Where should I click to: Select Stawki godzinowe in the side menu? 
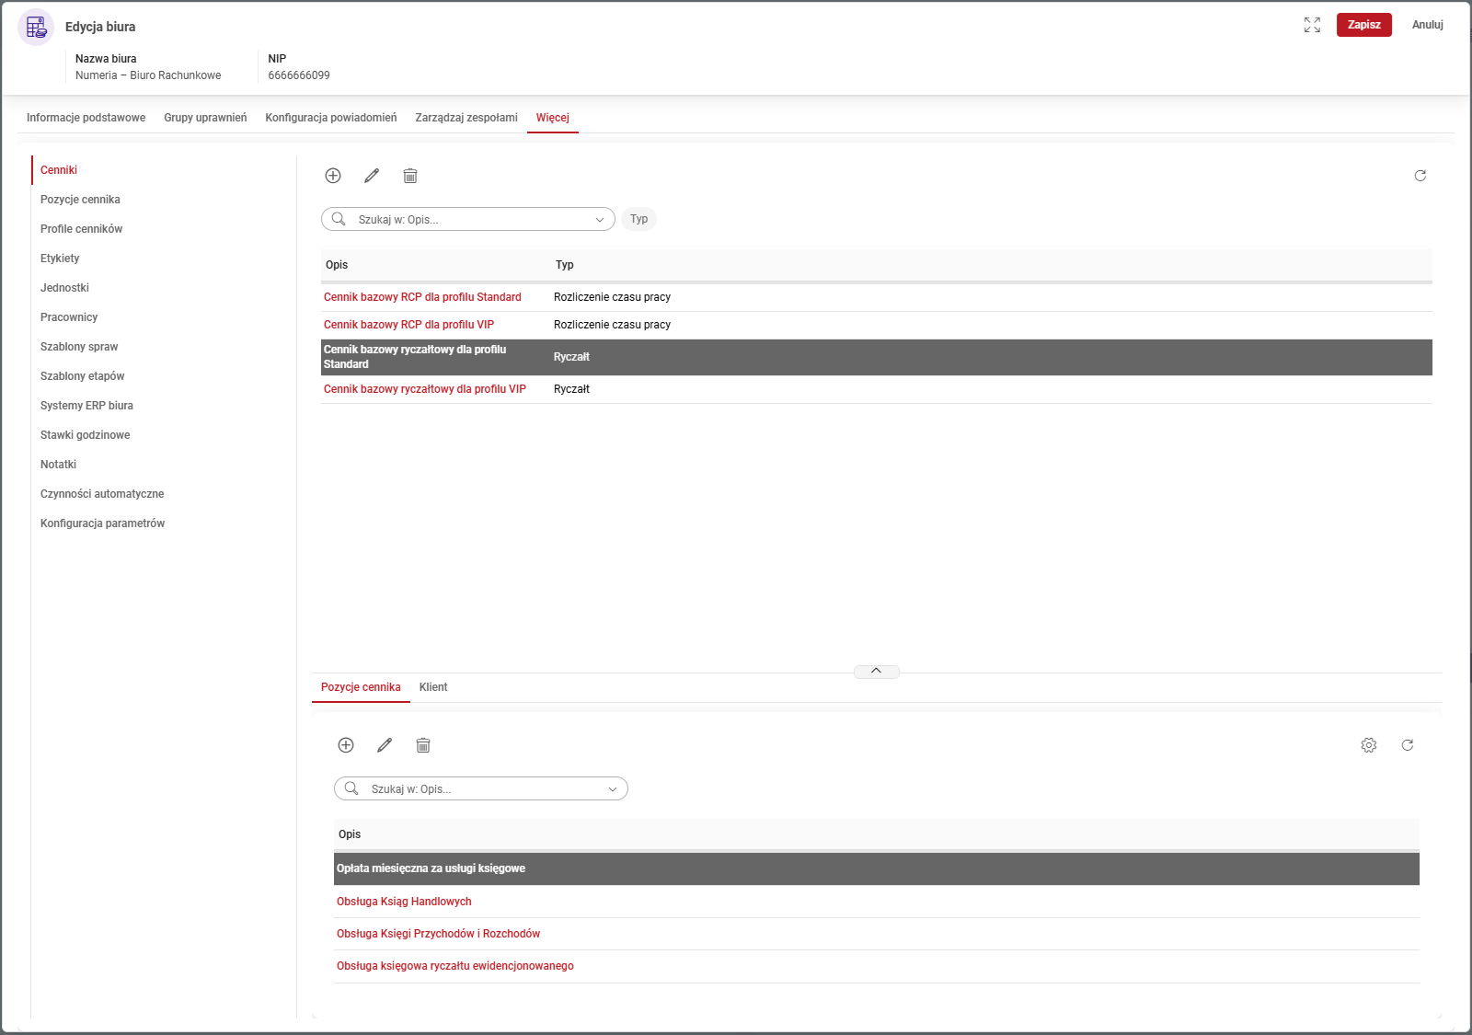coord(85,435)
